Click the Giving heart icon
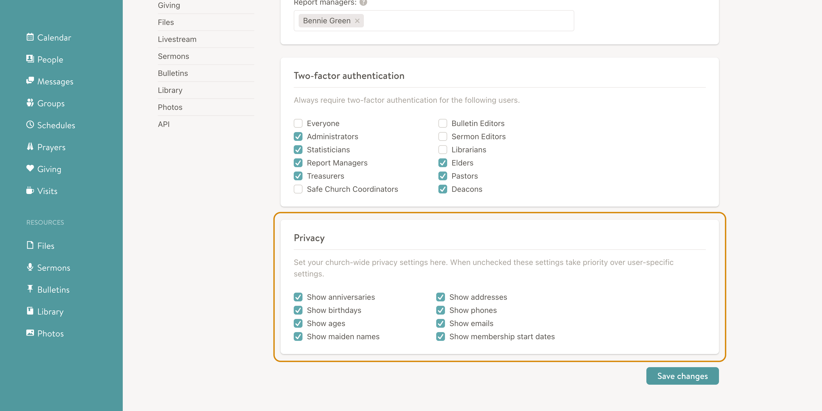This screenshot has height=411, width=822. tap(30, 169)
